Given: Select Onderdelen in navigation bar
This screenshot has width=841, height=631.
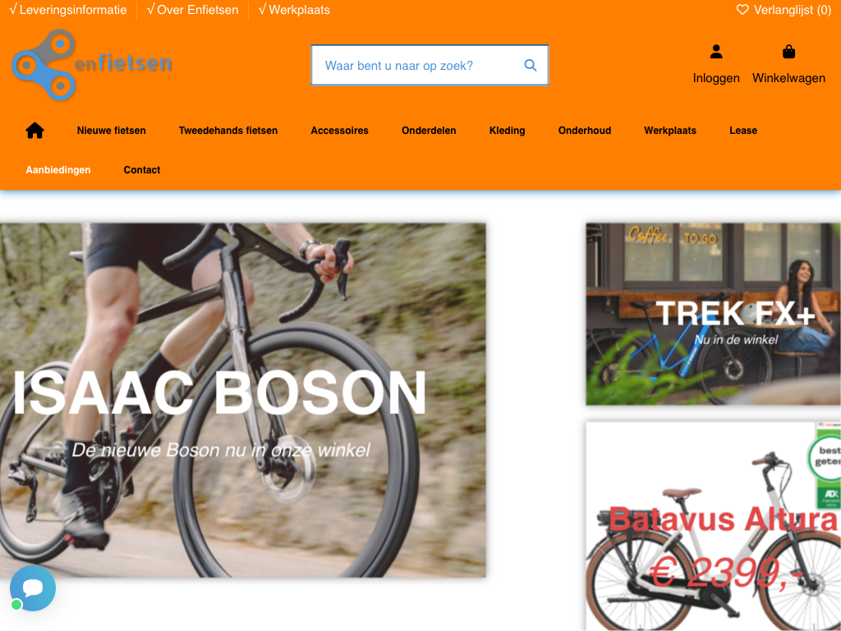Looking at the screenshot, I should tap(429, 131).
